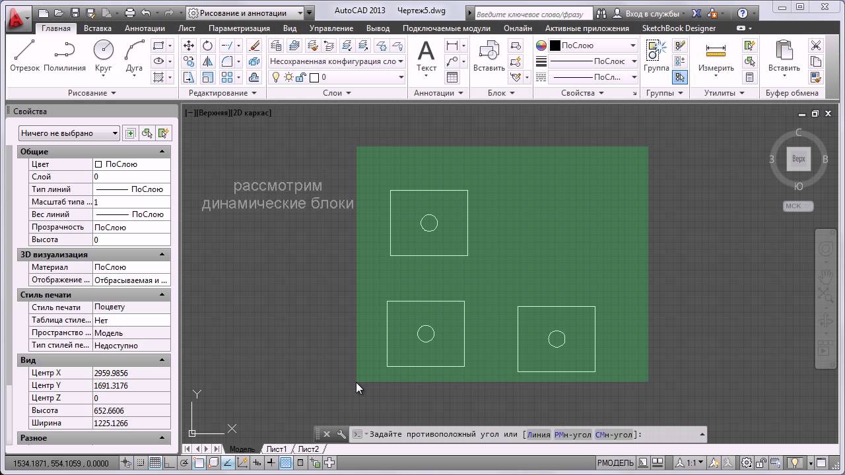Viewport: 845px width, 475px height.
Task: Click the МСК coordinate system button
Action: 798,206
